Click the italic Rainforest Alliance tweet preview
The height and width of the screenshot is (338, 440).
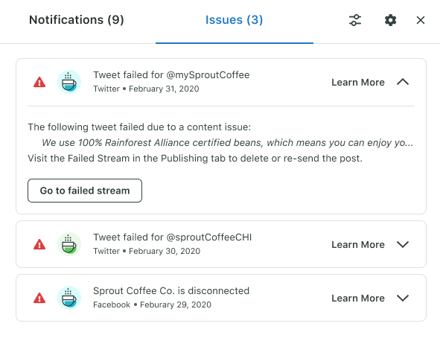(227, 143)
